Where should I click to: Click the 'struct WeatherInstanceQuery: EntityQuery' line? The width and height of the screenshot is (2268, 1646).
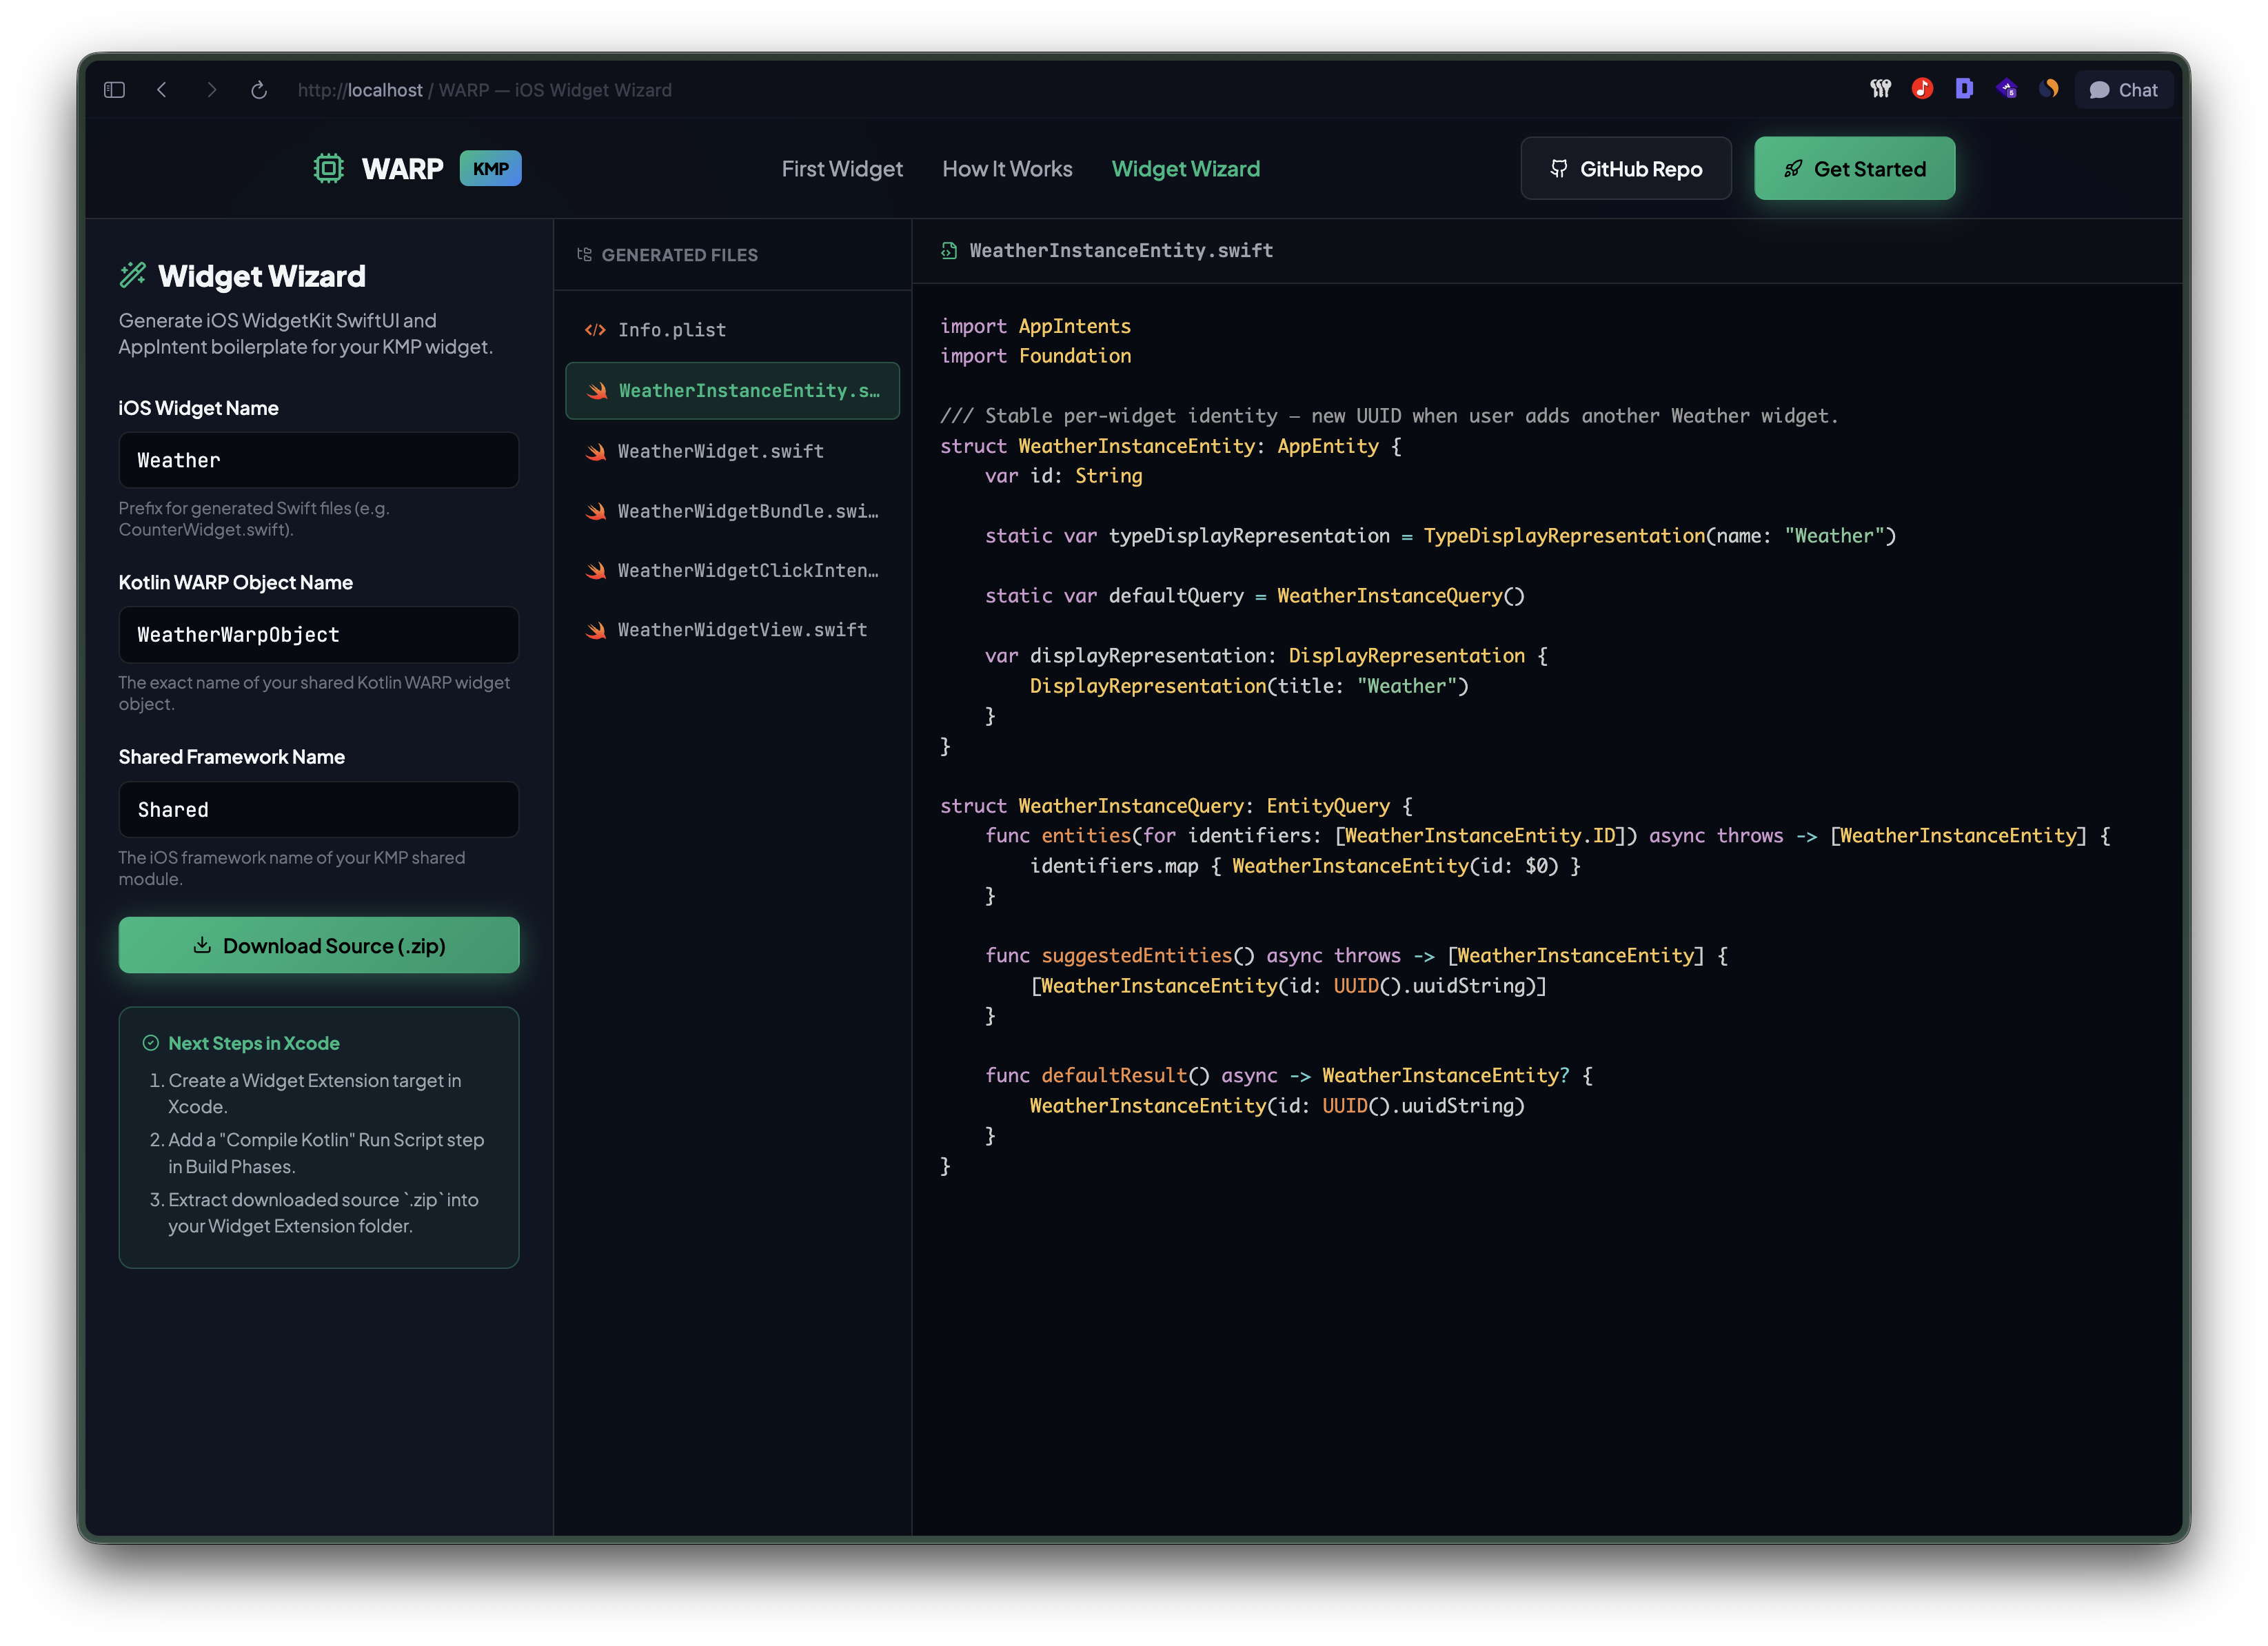1176,806
